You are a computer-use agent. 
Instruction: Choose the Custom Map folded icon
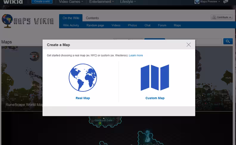pos(155,78)
